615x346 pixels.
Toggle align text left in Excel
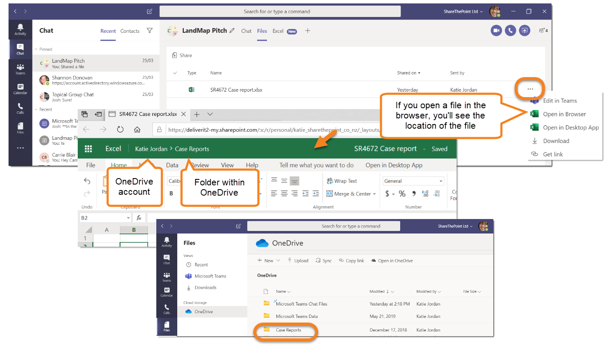tap(274, 193)
